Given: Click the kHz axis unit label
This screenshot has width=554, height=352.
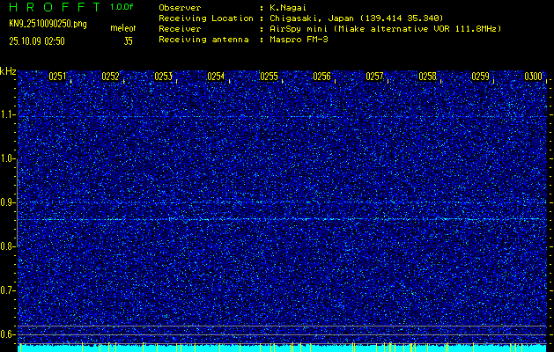Looking at the screenshot, I should 8,71.
